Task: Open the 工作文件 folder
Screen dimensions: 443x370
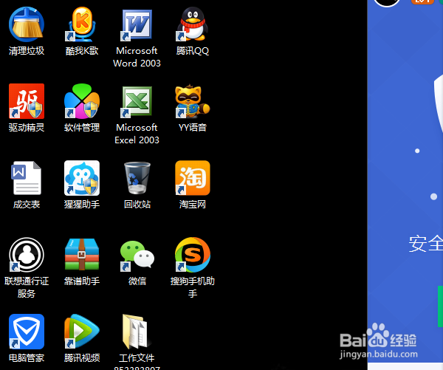Action: pos(137,332)
